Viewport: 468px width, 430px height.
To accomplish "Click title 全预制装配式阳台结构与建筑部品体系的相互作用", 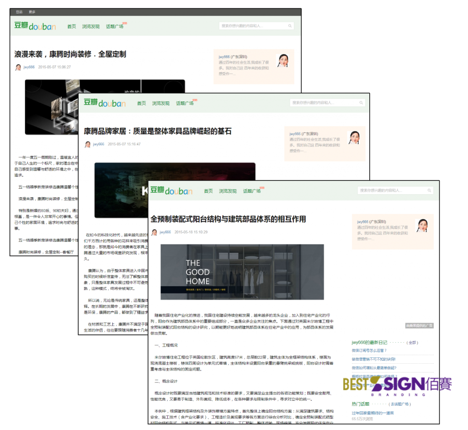I will tap(229, 219).
